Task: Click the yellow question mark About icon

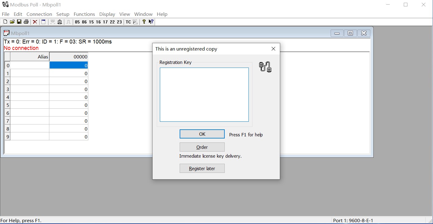Action: point(144,22)
